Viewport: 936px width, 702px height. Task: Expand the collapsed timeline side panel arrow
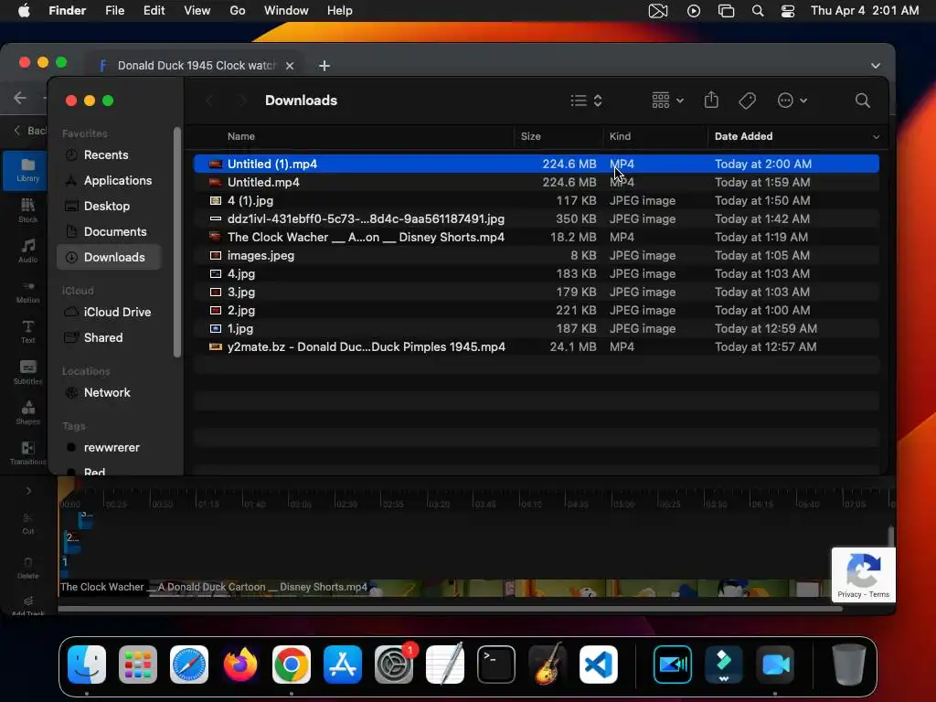[28, 491]
